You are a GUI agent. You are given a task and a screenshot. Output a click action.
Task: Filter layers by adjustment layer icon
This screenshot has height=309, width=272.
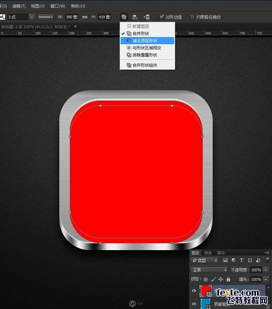(x=233, y=260)
